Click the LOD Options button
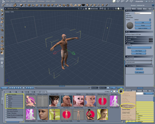 tap(139, 72)
